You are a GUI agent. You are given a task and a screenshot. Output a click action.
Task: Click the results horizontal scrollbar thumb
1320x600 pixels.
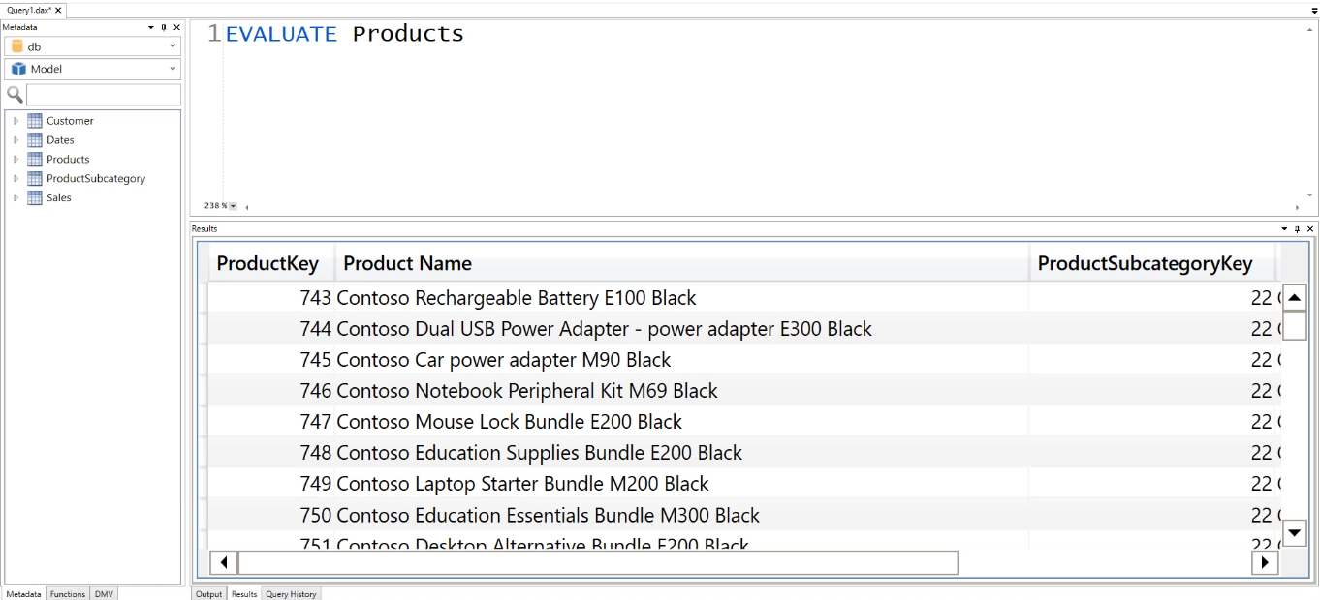click(x=598, y=562)
